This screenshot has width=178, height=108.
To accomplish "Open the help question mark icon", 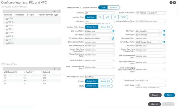I will [x=171, y=3].
